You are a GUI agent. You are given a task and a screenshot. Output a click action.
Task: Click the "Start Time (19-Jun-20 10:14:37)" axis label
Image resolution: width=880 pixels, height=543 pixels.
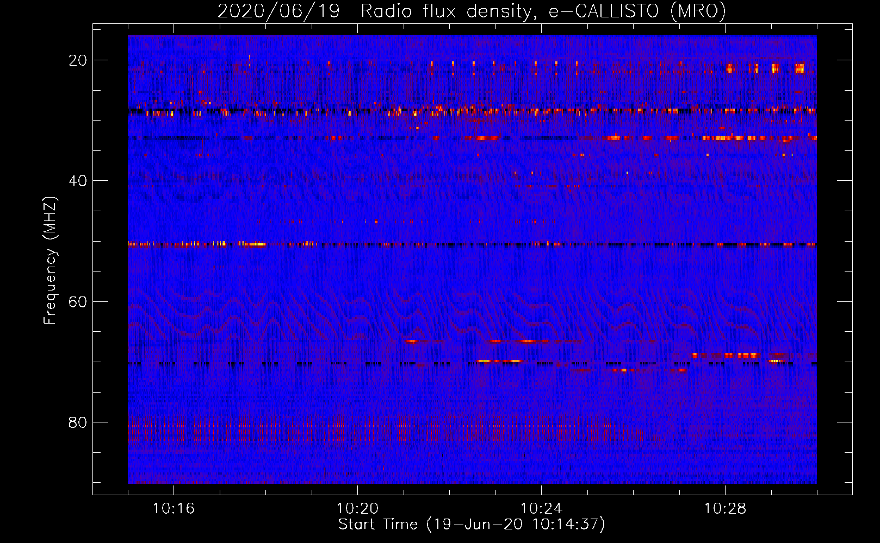(x=472, y=525)
